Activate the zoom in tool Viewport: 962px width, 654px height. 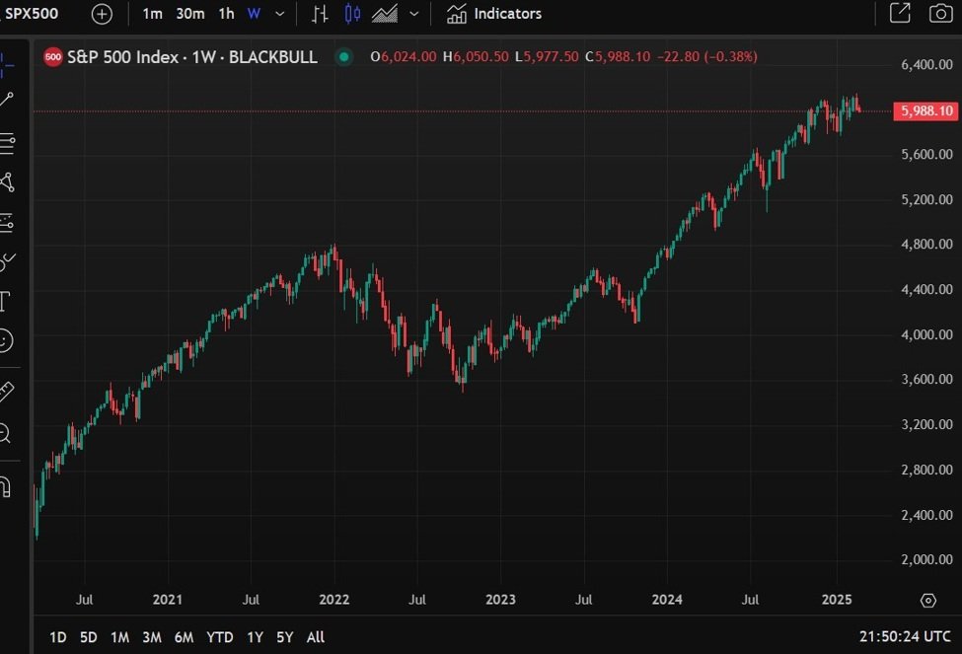(x=5, y=432)
